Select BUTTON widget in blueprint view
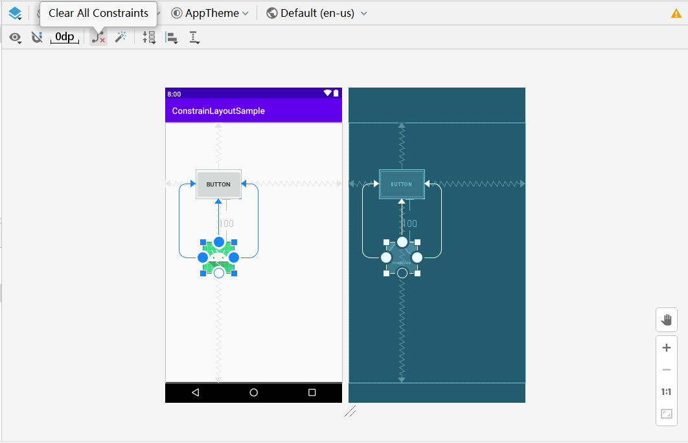The height and width of the screenshot is (443, 688). coord(402,184)
